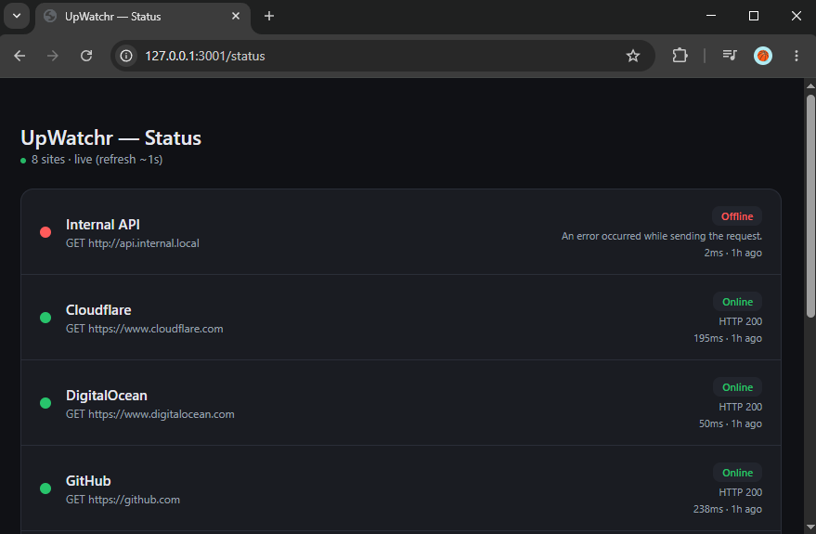The width and height of the screenshot is (816, 534).
Task: Open a new tab
Action: coord(269,16)
